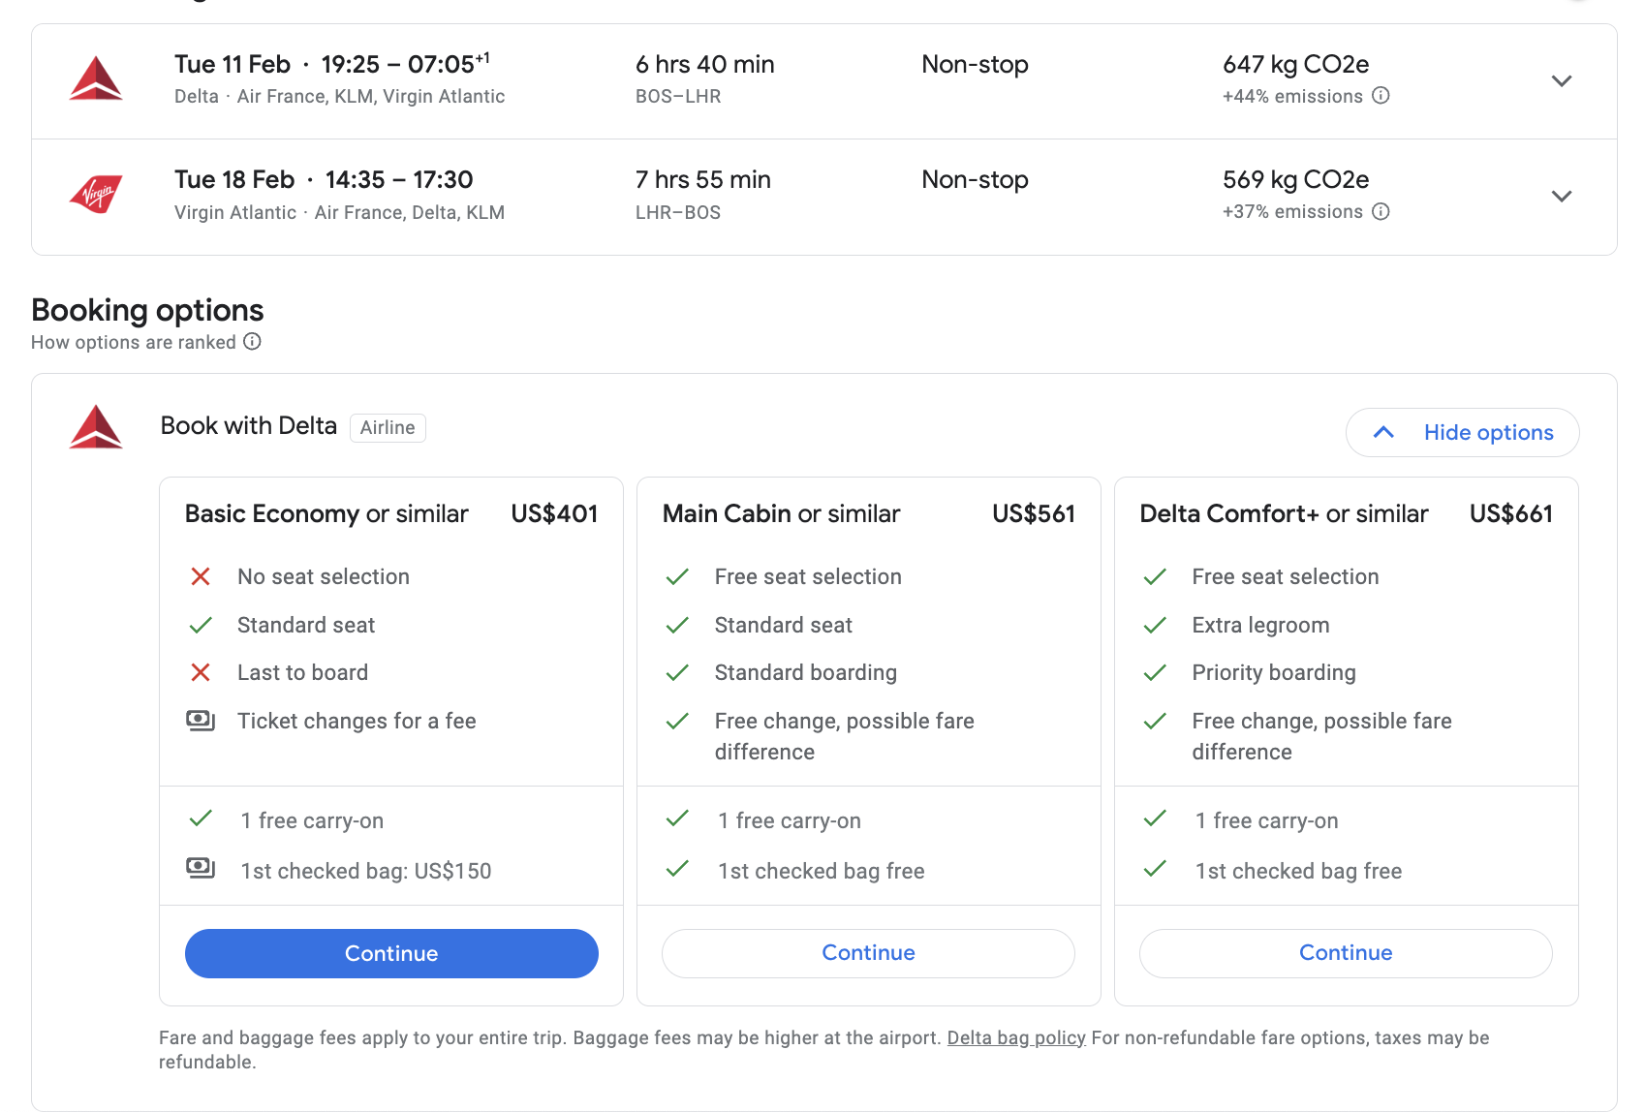1645x1112 pixels.
Task: Click check mark beside Main Cabin Free seat selection
Action: pyautogui.click(x=677, y=577)
